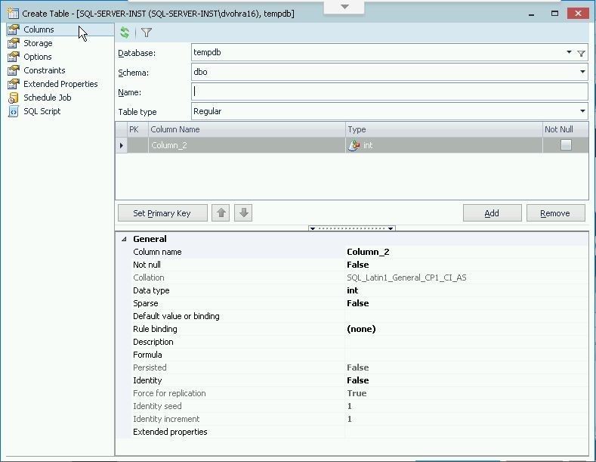The image size is (596, 462).
Task: Select the Constraints page
Action: [x=44, y=70]
